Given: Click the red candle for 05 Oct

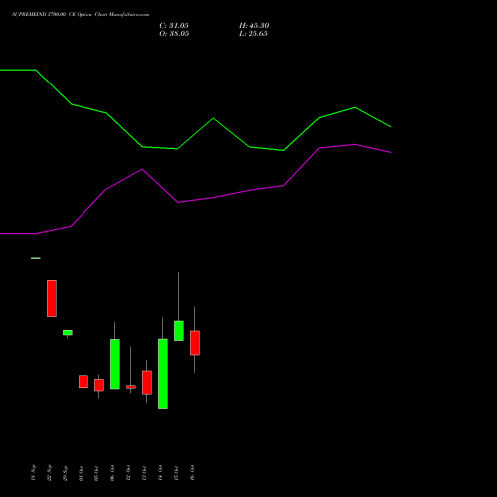Looking at the screenshot, I should click(99, 385).
